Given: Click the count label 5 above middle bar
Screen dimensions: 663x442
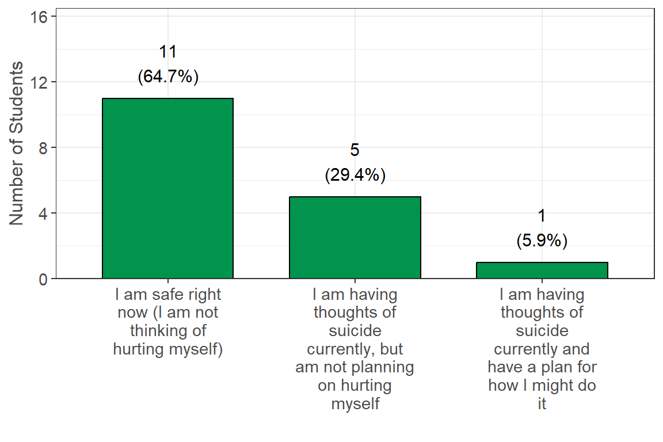Looking at the screenshot, I should tap(355, 150).
